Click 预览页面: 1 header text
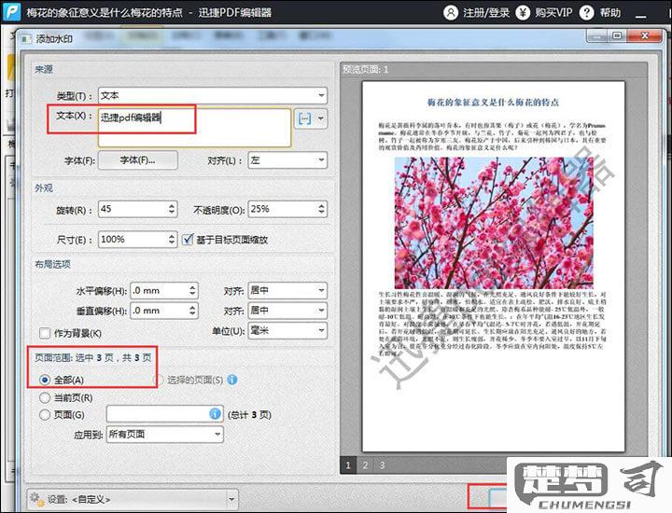 point(366,69)
